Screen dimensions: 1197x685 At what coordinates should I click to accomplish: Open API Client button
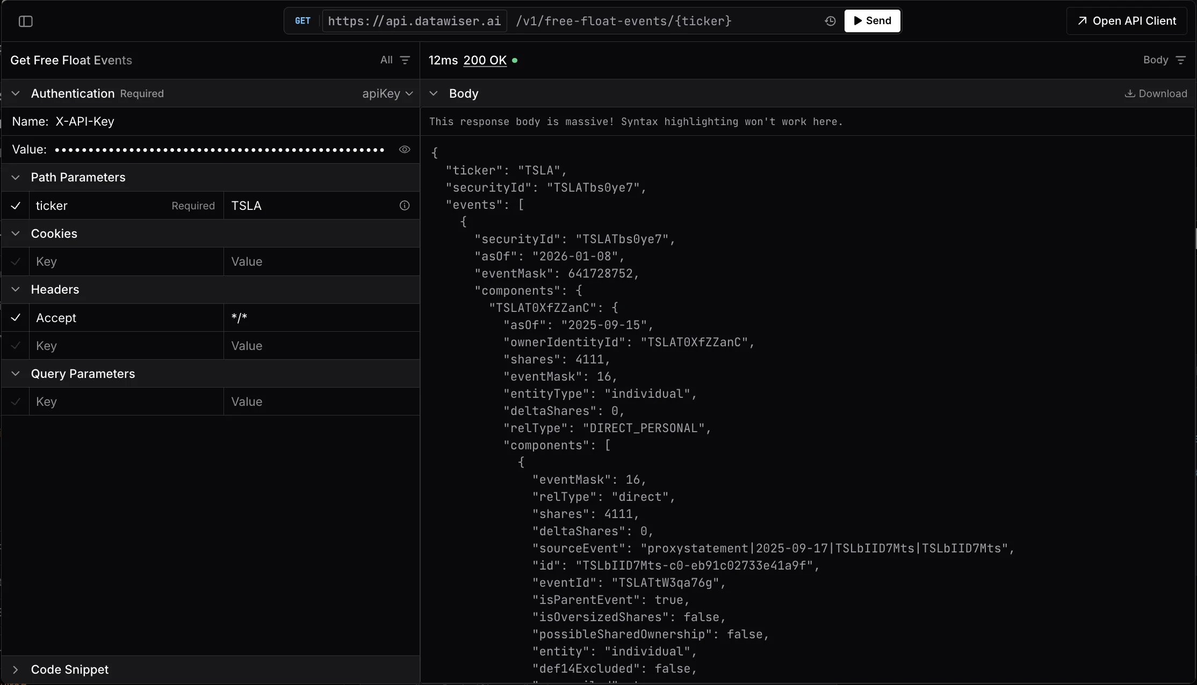(1127, 21)
